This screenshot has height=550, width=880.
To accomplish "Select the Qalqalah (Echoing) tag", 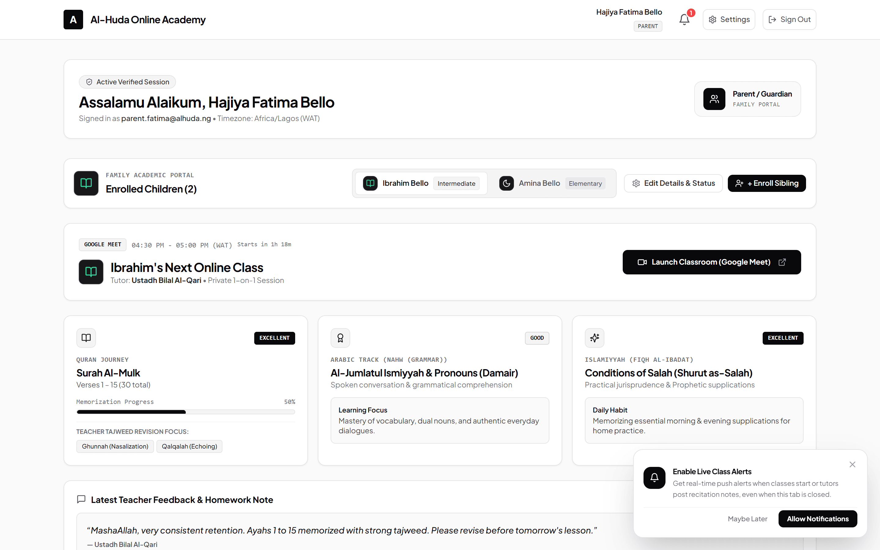I will pos(189,446).
